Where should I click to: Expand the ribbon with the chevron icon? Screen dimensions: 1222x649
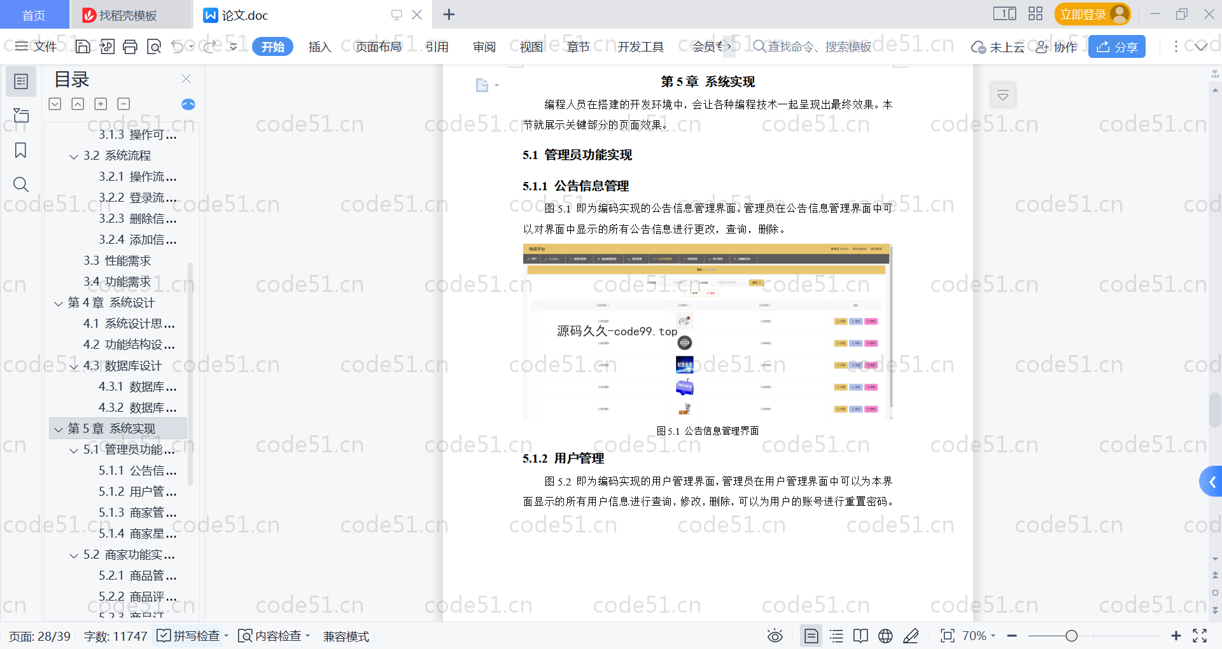click(x=1201, y=46)
